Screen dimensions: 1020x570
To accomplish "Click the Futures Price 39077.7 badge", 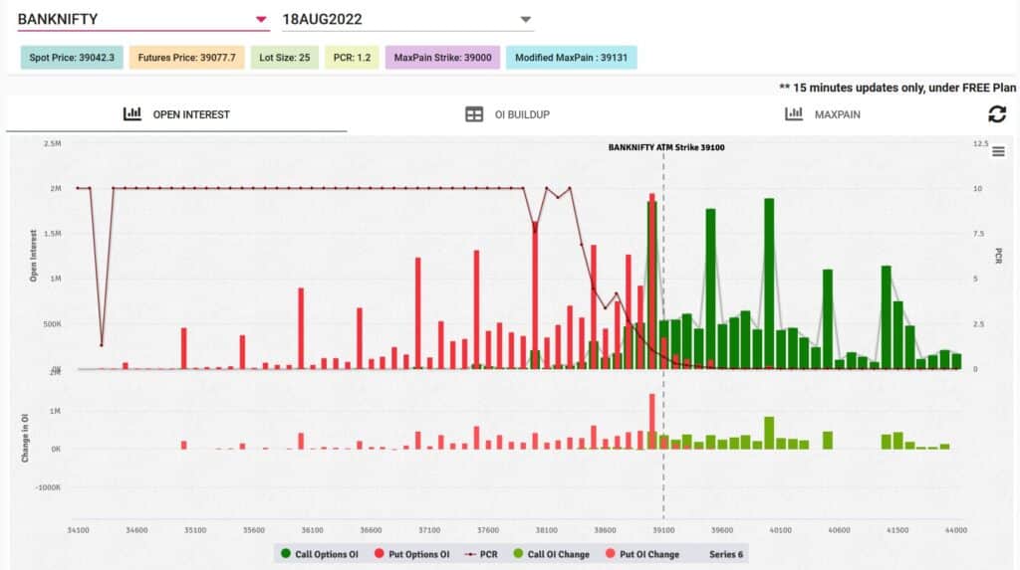I will tap(186, 57).
